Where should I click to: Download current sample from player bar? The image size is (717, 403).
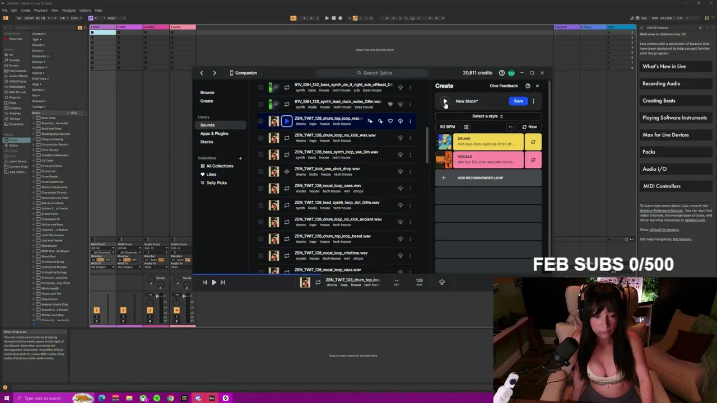coord(442,283)
